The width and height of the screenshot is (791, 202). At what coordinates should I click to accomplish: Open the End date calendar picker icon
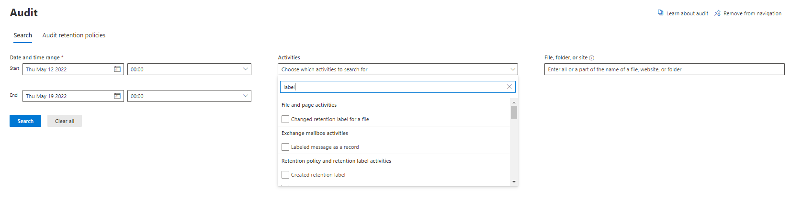(117, 96)
